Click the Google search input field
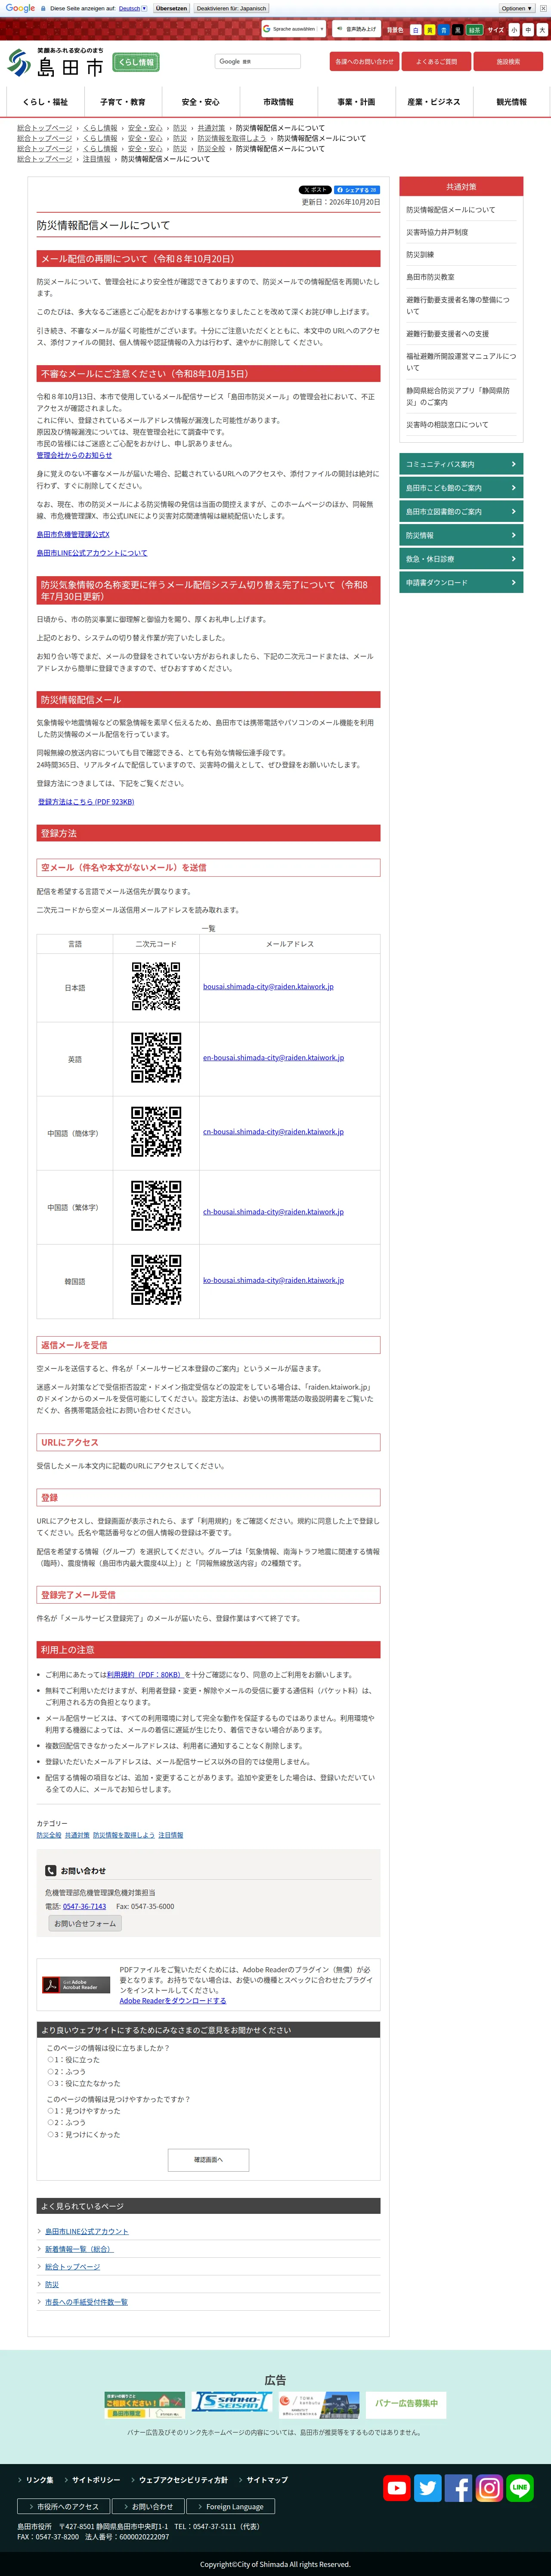The image size is (551, 2576). 258,61
